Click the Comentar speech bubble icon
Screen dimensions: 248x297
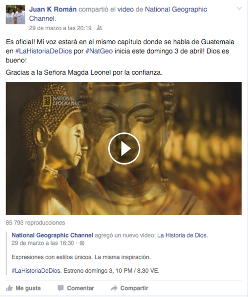[61, 288]
